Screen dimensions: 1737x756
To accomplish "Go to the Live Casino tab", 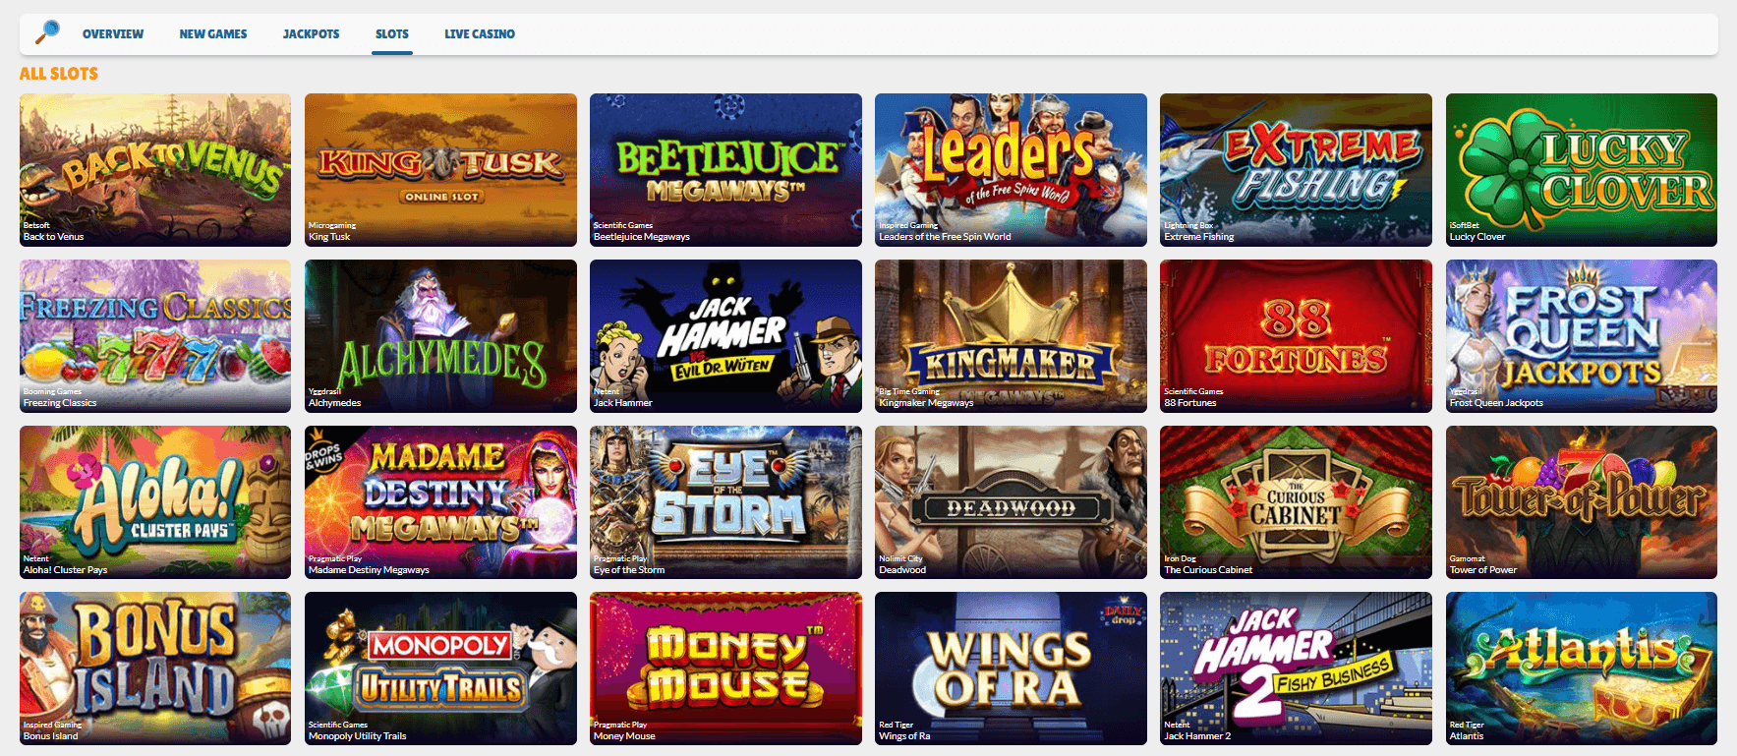I will [480, 33].
